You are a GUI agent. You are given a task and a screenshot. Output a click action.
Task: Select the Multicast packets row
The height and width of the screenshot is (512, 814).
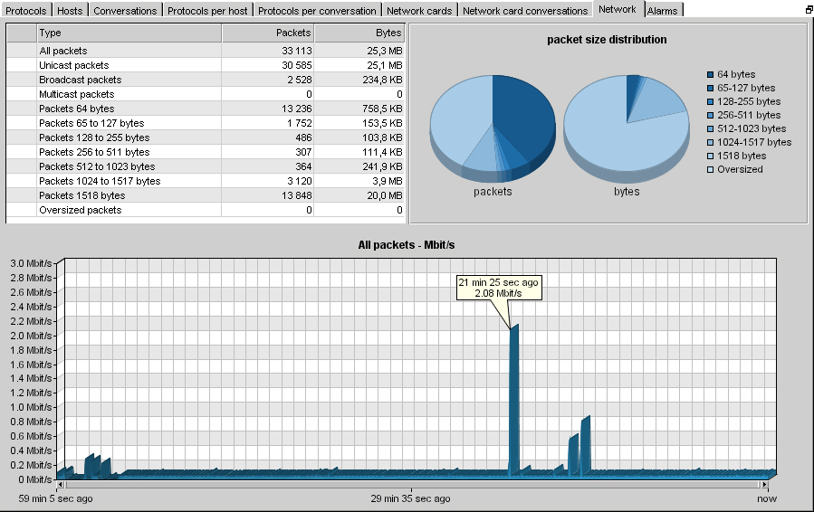(x=206, y=94)
